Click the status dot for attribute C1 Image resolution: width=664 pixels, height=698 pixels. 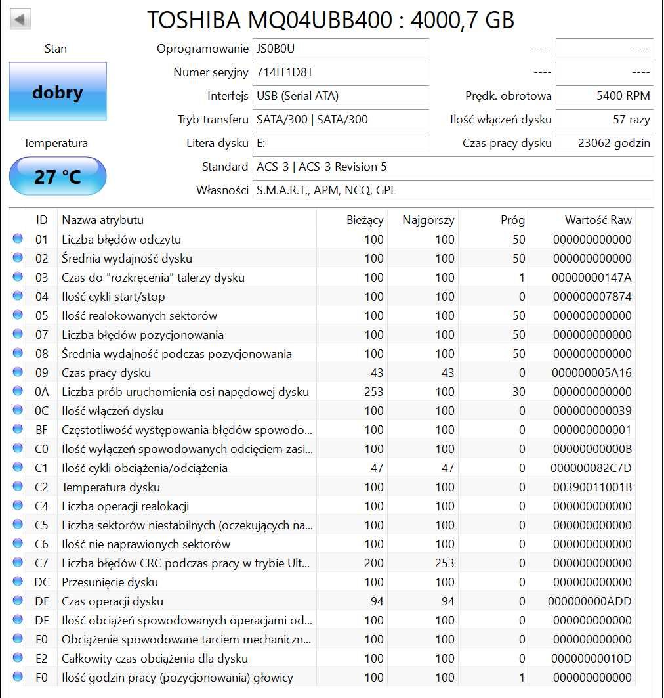(18, 467)
